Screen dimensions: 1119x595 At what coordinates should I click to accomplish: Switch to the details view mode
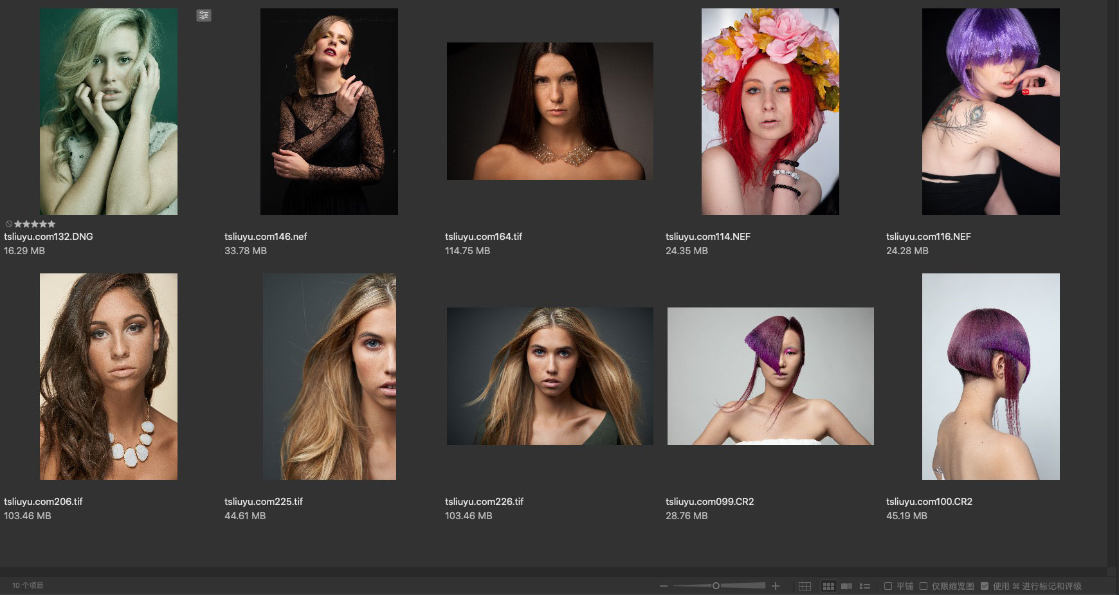(847, 586)
